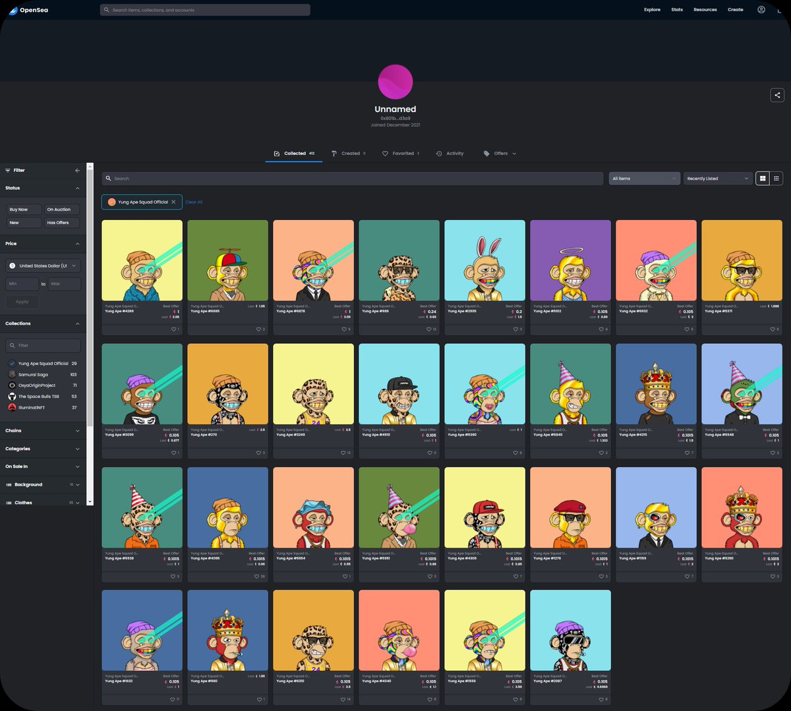791x711 pixels.
Task: Expand the On Sale In section
Action: pos(43,467)
